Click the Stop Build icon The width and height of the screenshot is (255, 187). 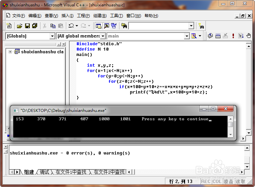[x=226, y=36]
